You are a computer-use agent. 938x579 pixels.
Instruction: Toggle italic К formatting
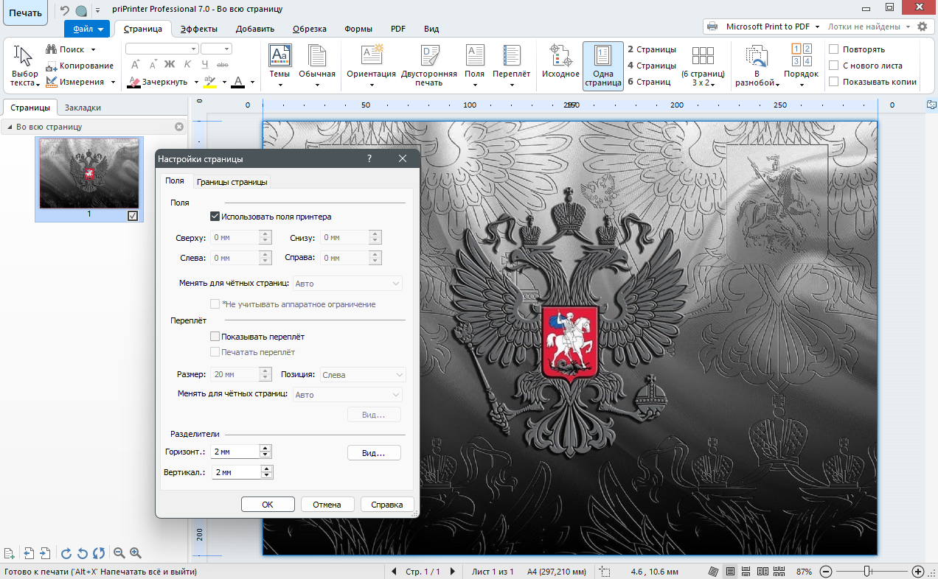187,65
